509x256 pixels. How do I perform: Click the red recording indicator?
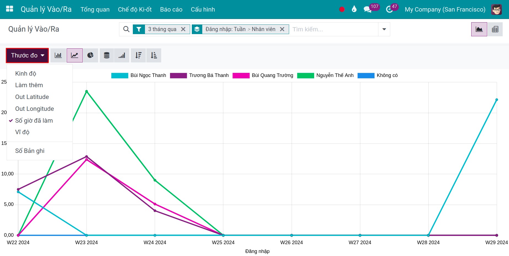(342, 9)
